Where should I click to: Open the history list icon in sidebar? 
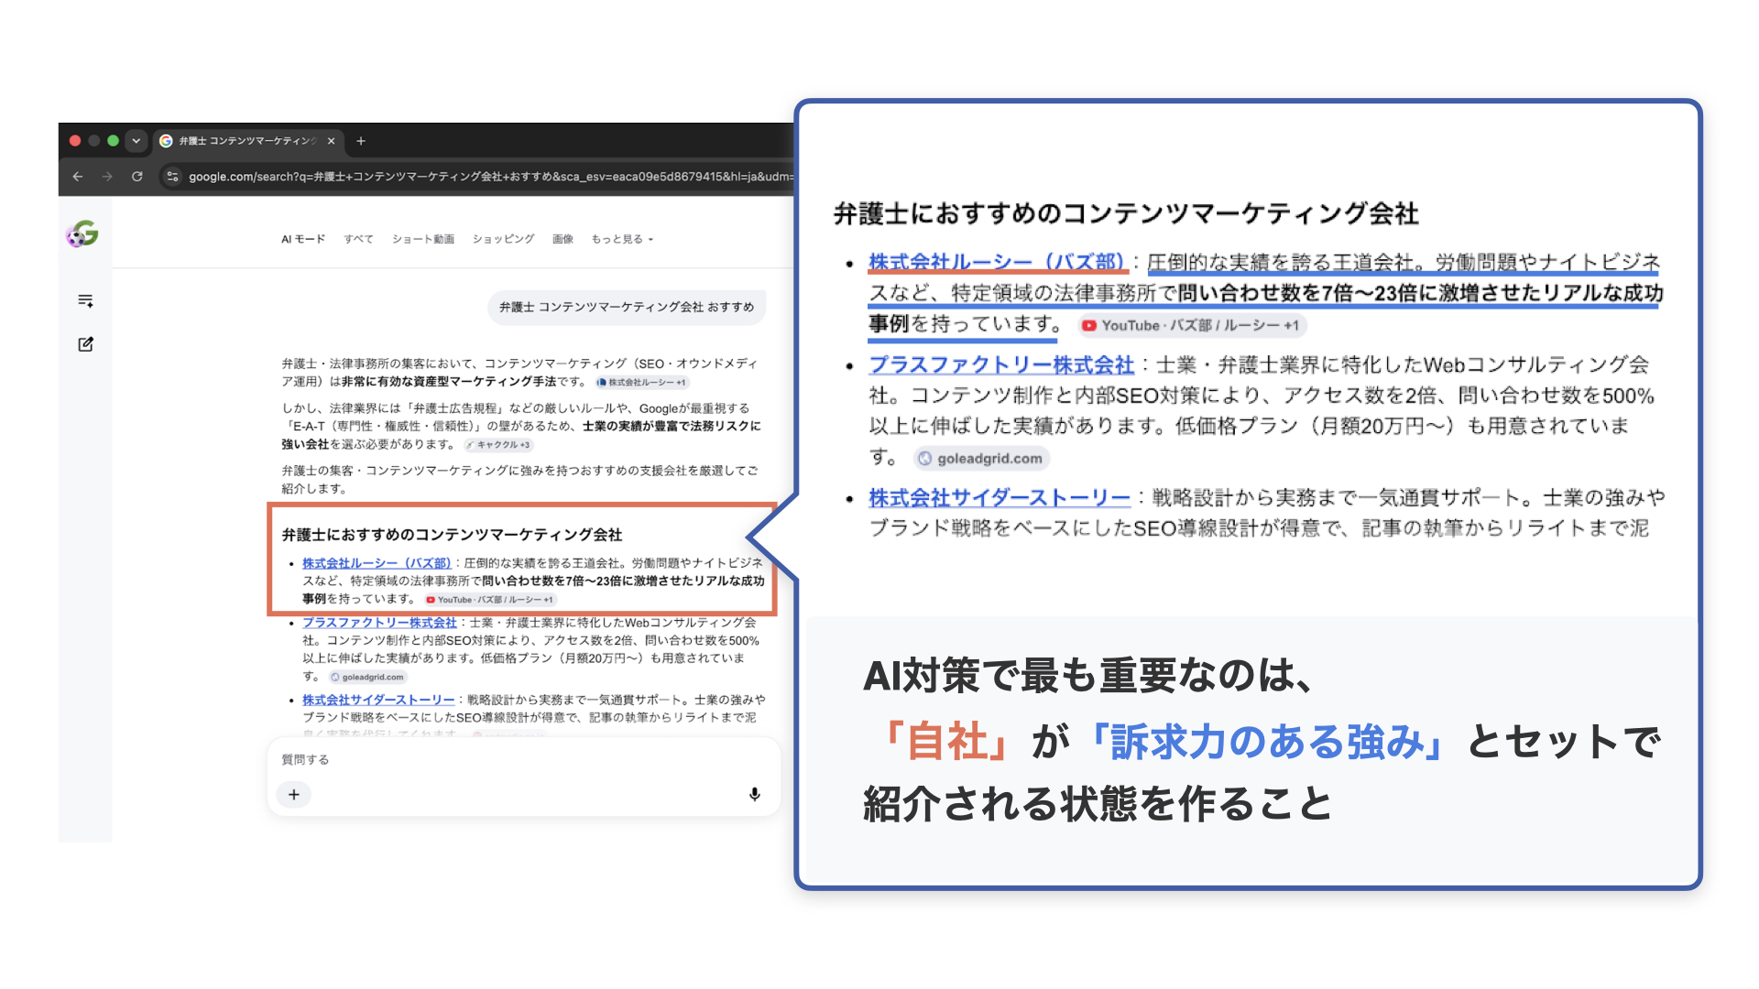[85, 300]
